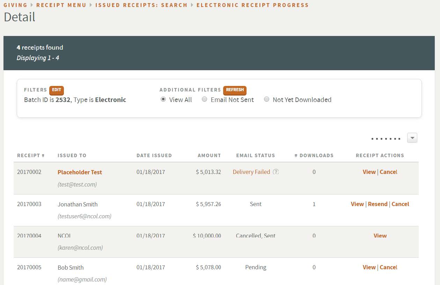
Task: Select the View All radio button
Action: click(x=163, y=99)
